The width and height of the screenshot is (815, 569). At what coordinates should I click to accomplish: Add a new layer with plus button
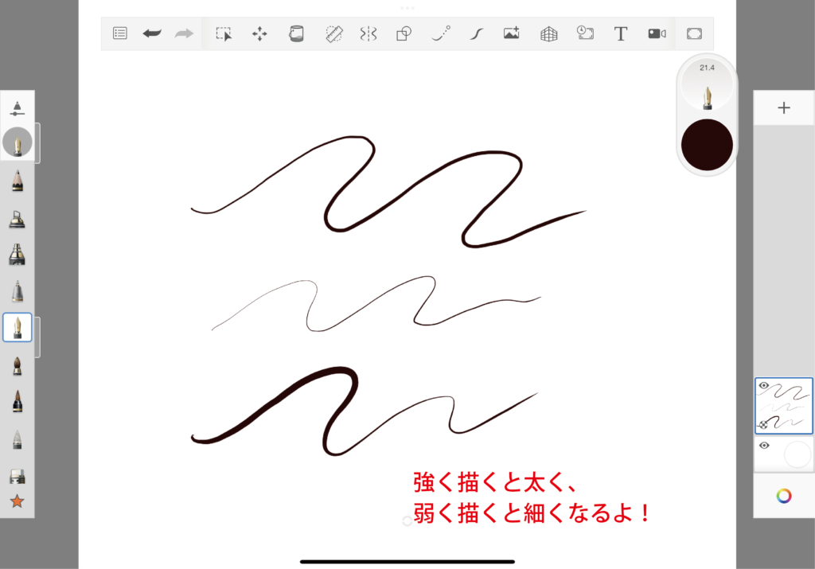click(x=784, y=107)
